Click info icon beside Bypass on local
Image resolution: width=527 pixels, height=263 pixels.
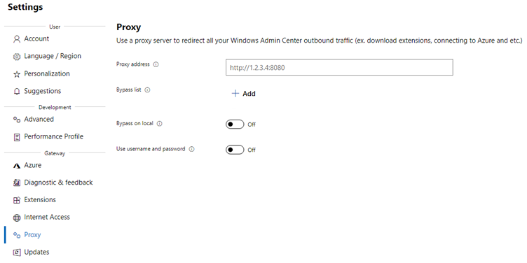coord(159,123)
